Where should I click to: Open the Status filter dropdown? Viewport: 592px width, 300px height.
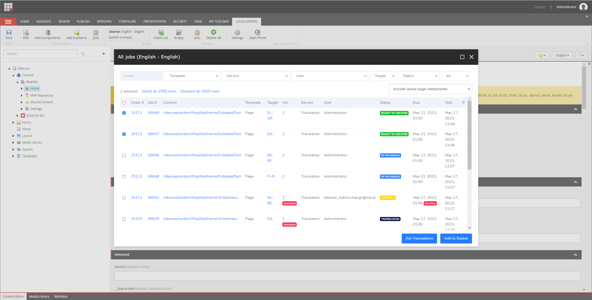[x=419, y=76]
